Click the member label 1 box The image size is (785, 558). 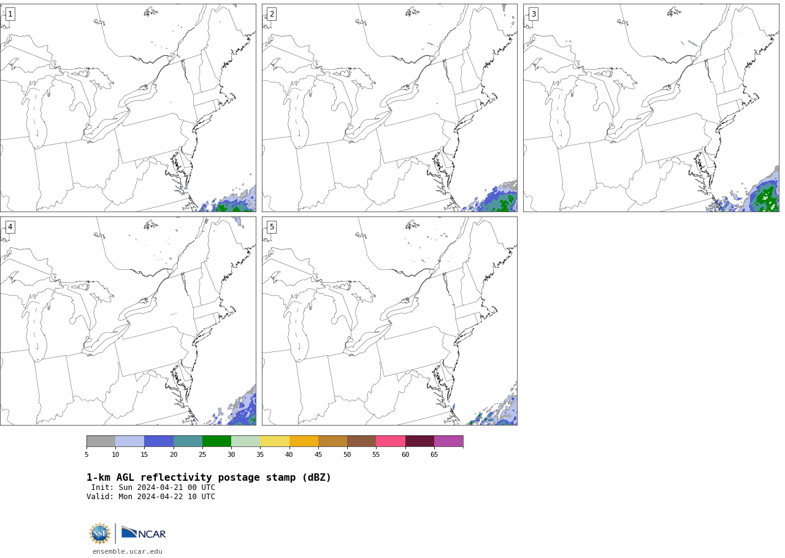click(x=10, y=14)
